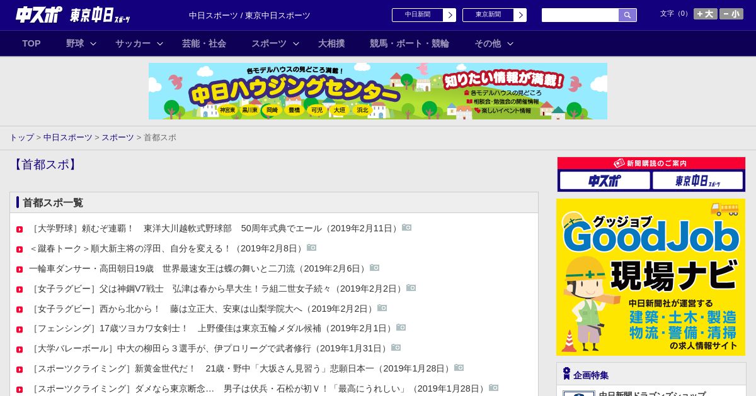Open article 一輪車ダンサー・高田朝日19歳

click(199, 268)
